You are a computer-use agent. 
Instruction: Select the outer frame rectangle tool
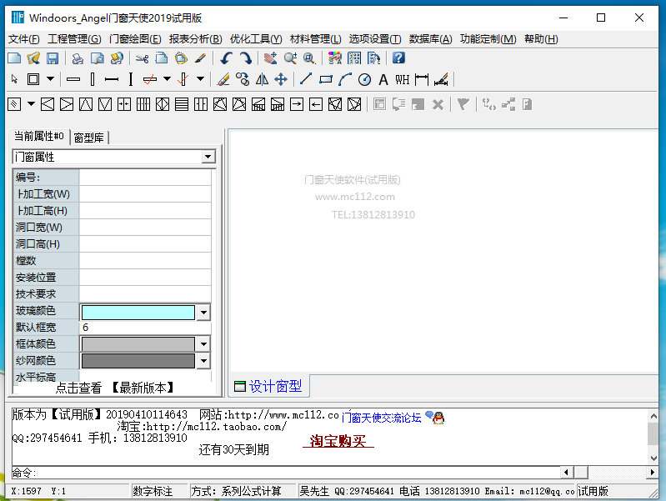pyautogui.click(x=33, y=79)
